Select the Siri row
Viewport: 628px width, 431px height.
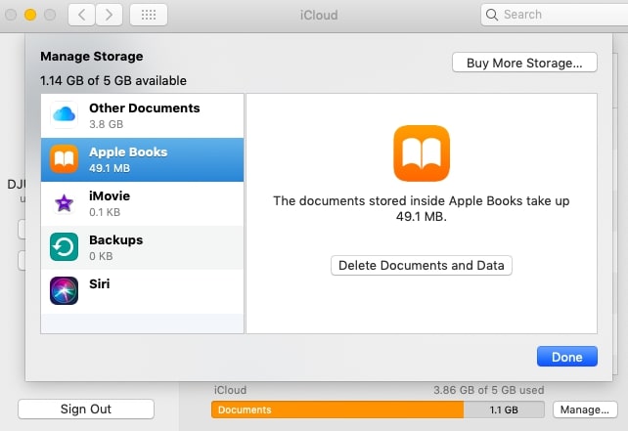pos(142,292)
